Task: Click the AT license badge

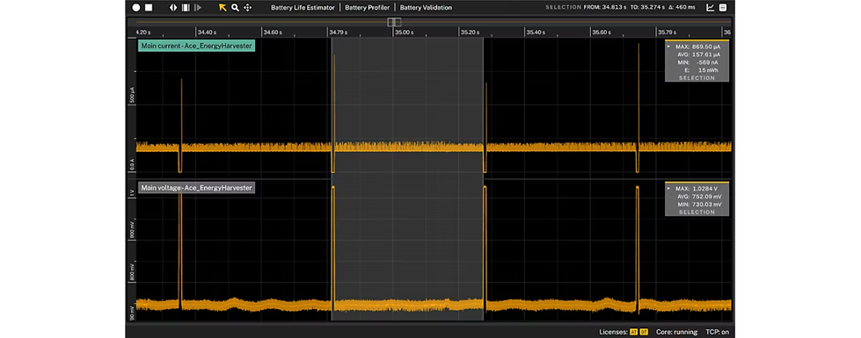Action: (x=634, y=332)
